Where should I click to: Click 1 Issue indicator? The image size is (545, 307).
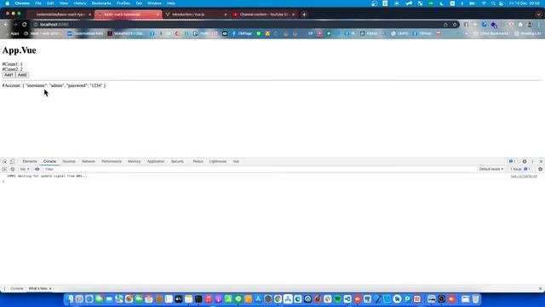(x=520, y=169)
